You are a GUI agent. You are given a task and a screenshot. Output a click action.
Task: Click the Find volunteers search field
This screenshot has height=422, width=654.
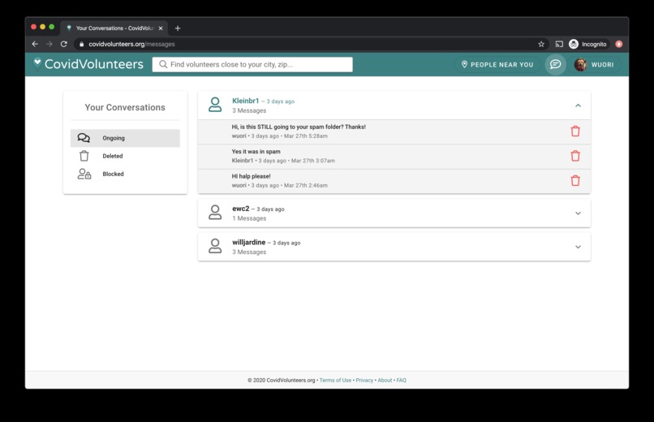[252, 64]
